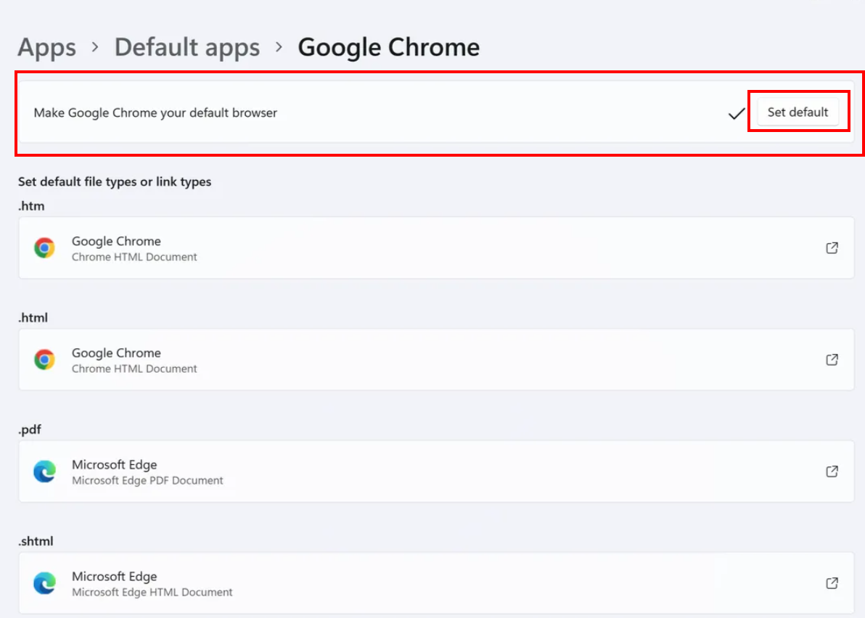865x618 pixels.
Task: Click the checkmark beside Set default
Action: (737, 114)
